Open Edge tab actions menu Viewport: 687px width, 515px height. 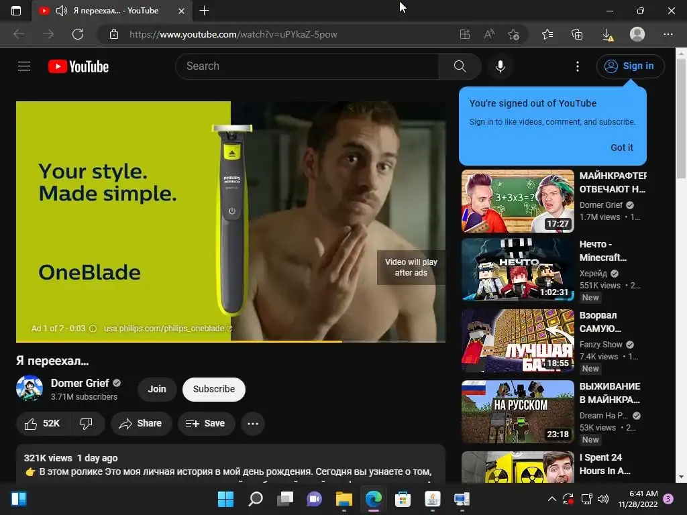(x=16, y=11)
